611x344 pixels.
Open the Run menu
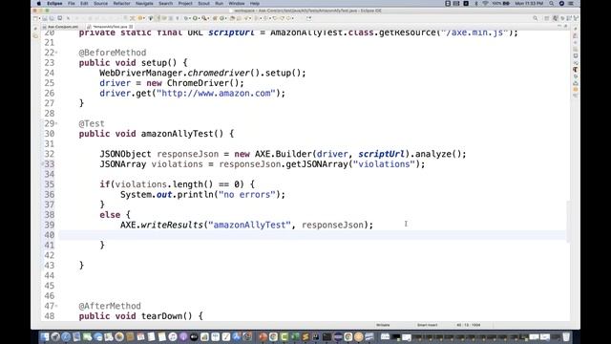coord(219,3)
